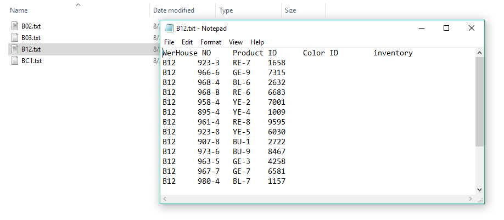Open the View menu in Notepad

click(x=236, y=42)
